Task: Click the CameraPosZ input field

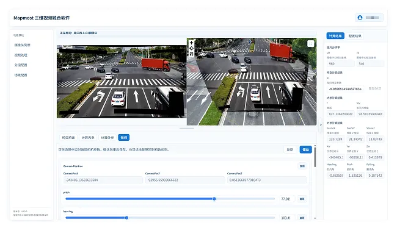Action: [267, 180]
